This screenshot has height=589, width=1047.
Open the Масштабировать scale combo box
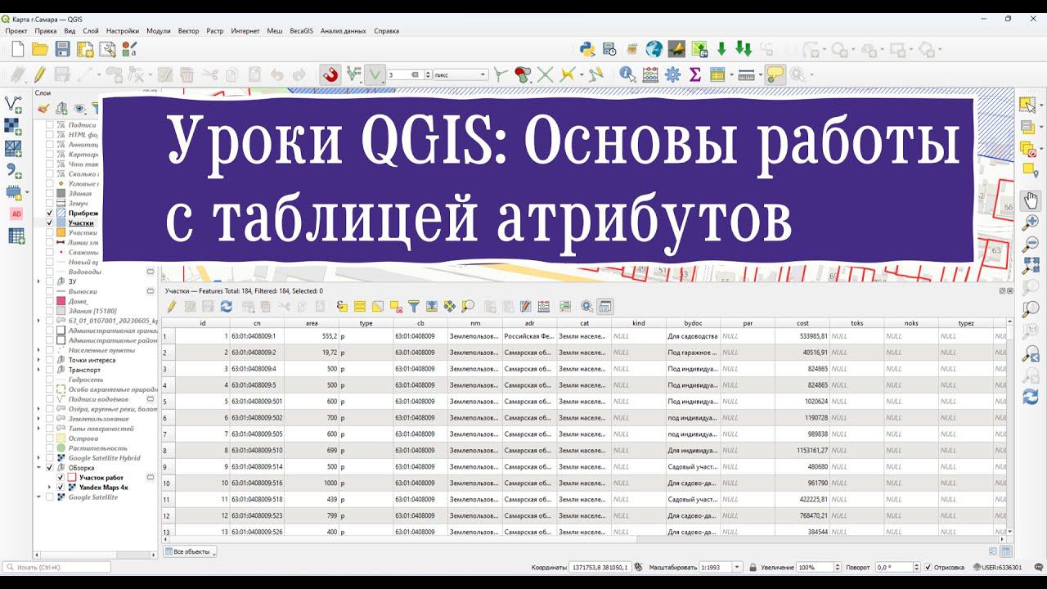pos(721,567)
